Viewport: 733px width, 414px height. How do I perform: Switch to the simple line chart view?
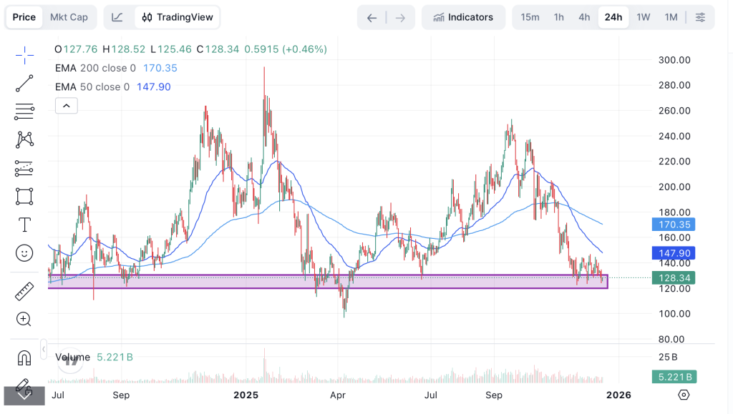pos(118,17)
